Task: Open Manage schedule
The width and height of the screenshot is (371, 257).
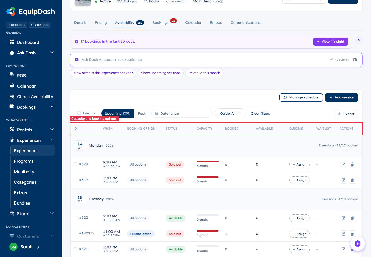Action: point(301,97)
